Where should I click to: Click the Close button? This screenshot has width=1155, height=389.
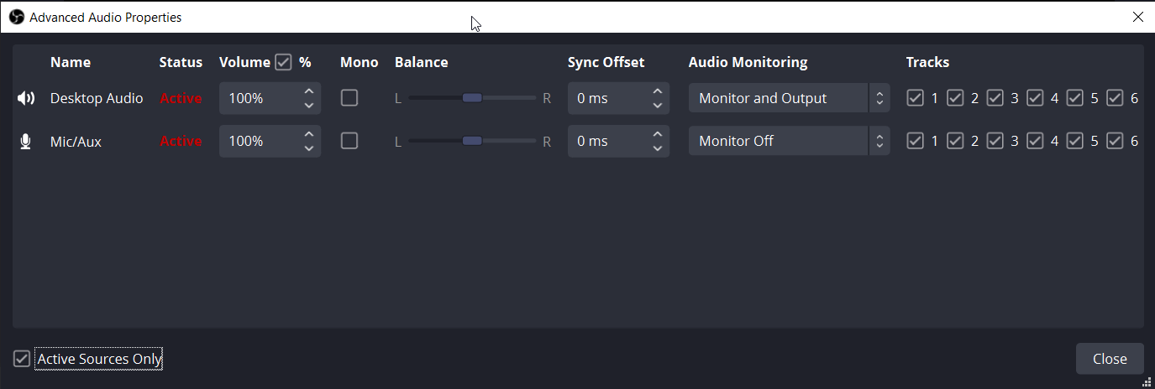coord(1110,359)
